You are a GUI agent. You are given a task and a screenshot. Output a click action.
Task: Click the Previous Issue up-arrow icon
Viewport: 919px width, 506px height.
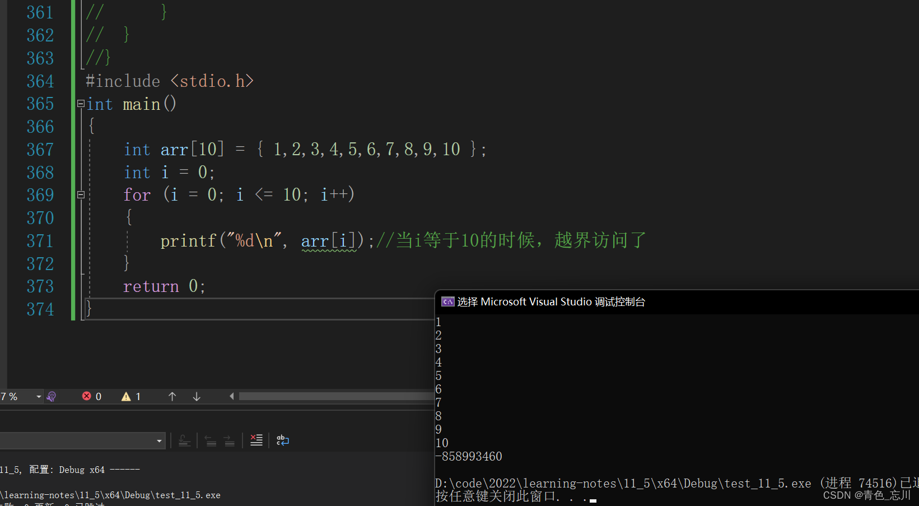(x=172, y=396)
